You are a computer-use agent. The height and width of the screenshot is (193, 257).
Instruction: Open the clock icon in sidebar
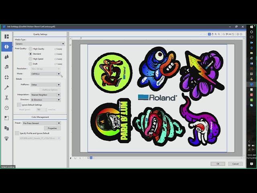[x=6, y=108]
